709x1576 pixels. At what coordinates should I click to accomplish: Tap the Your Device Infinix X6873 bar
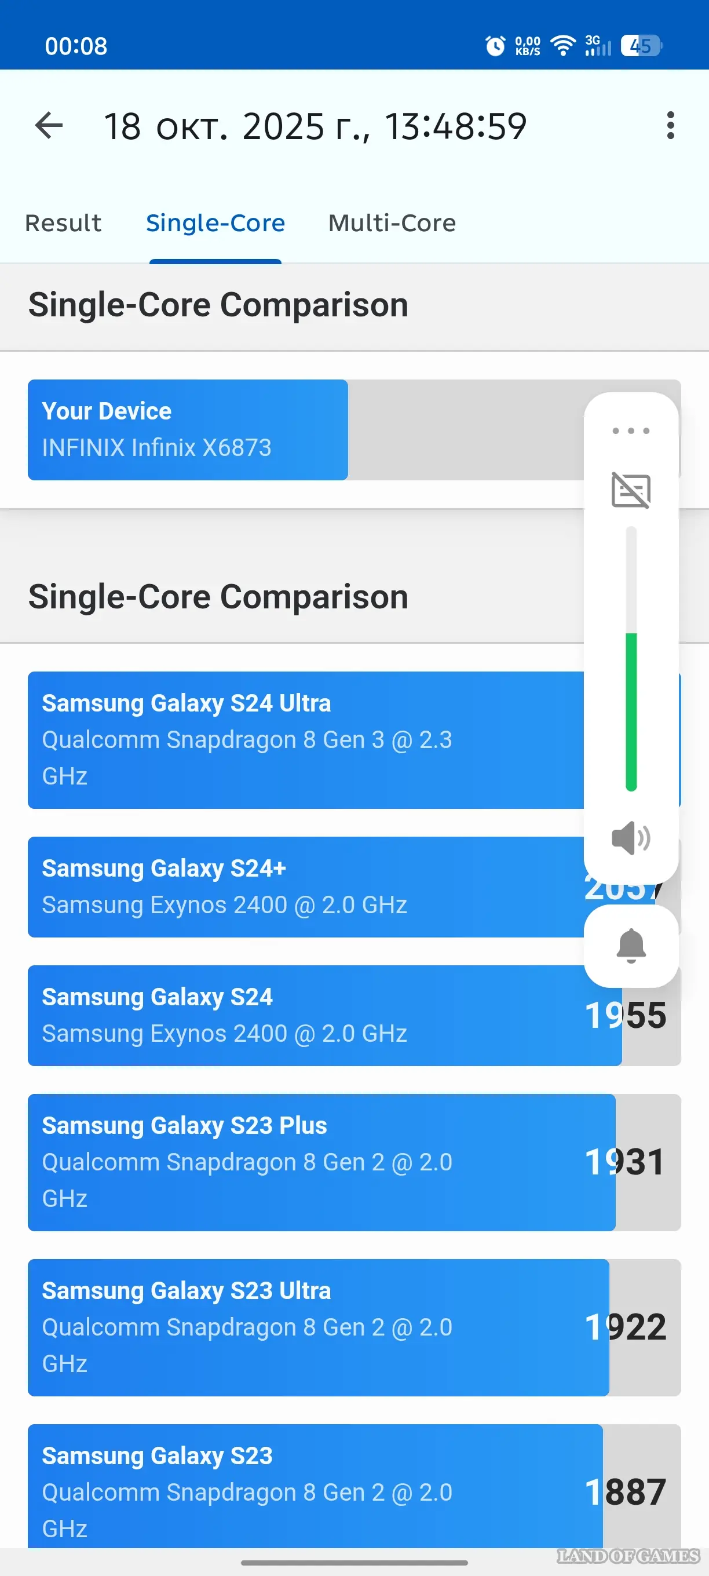(188, 429)
